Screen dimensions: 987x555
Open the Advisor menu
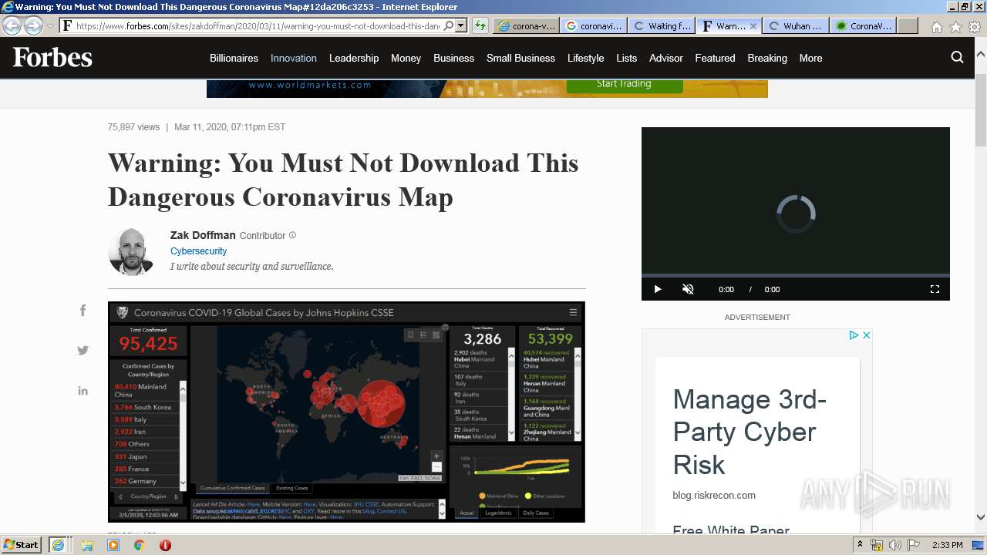pos(666,58)
